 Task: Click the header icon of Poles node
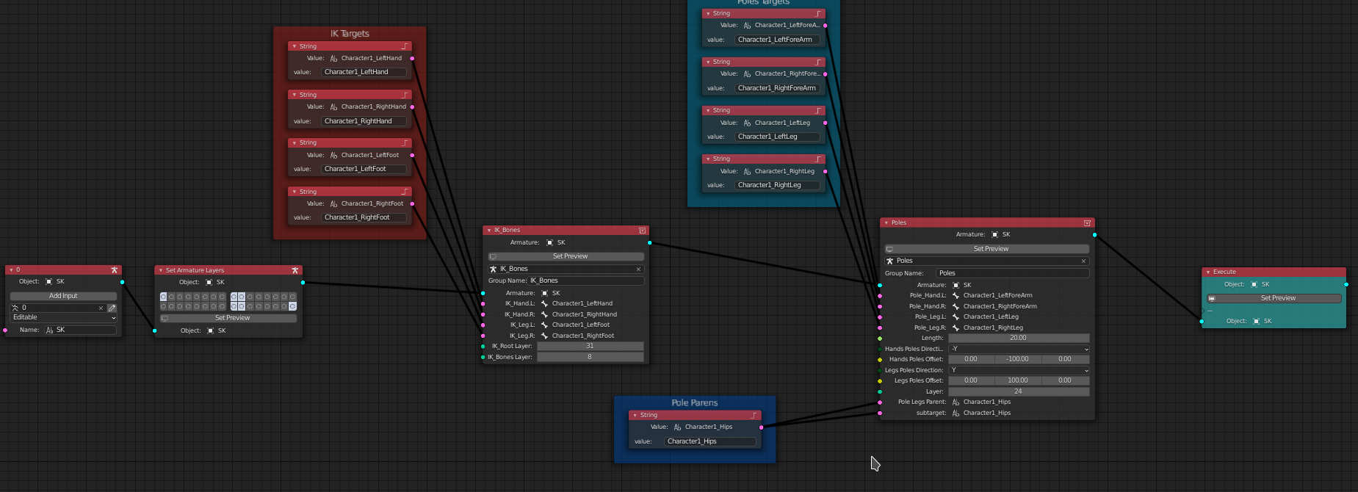(x=1087, y=223)
